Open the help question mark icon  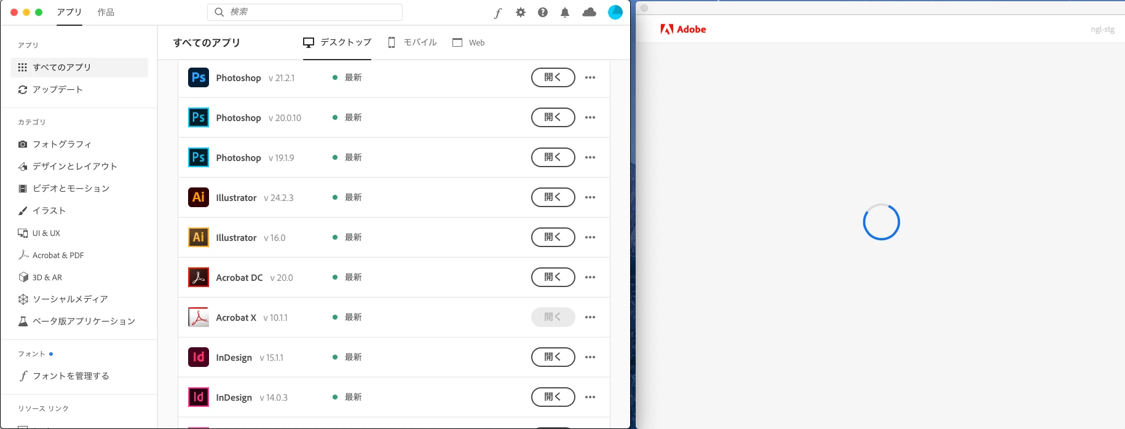click(543, 12)
